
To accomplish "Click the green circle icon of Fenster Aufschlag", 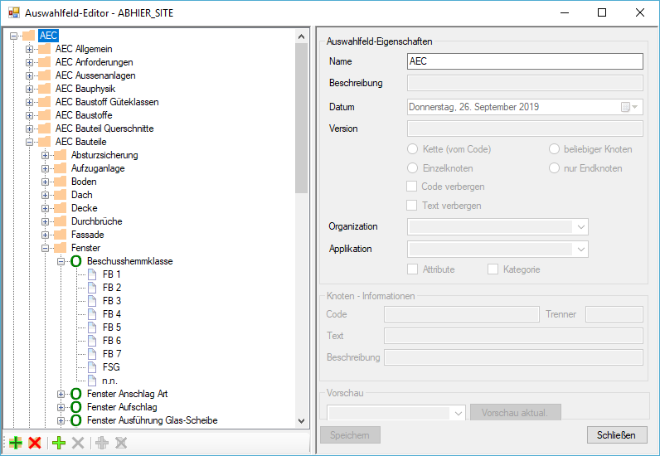I will pyautogui.click(x=76, y=407).
